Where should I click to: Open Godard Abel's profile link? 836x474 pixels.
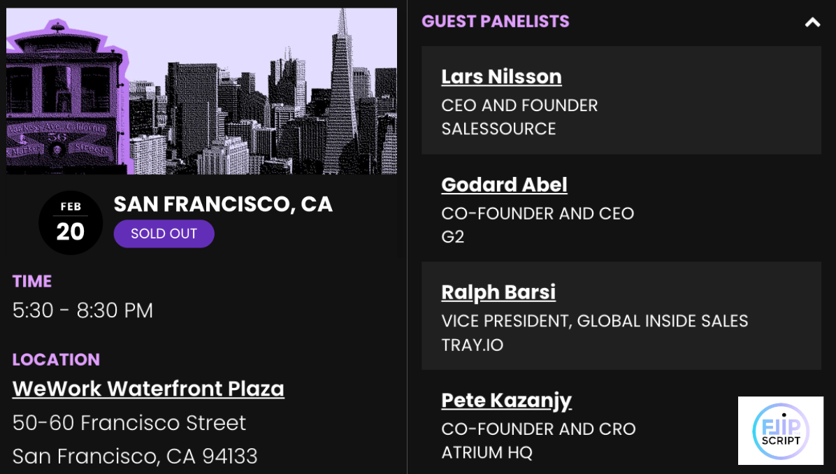point(504,185)
